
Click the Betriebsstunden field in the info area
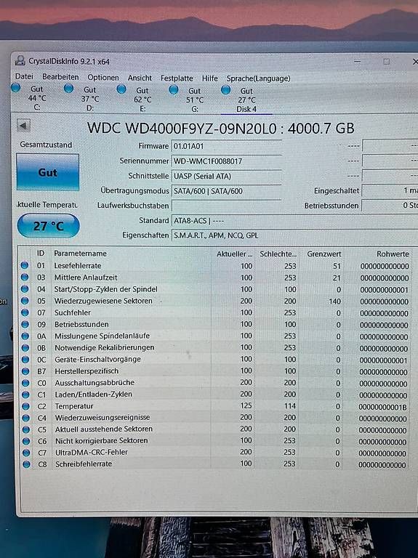pos(390,206)
